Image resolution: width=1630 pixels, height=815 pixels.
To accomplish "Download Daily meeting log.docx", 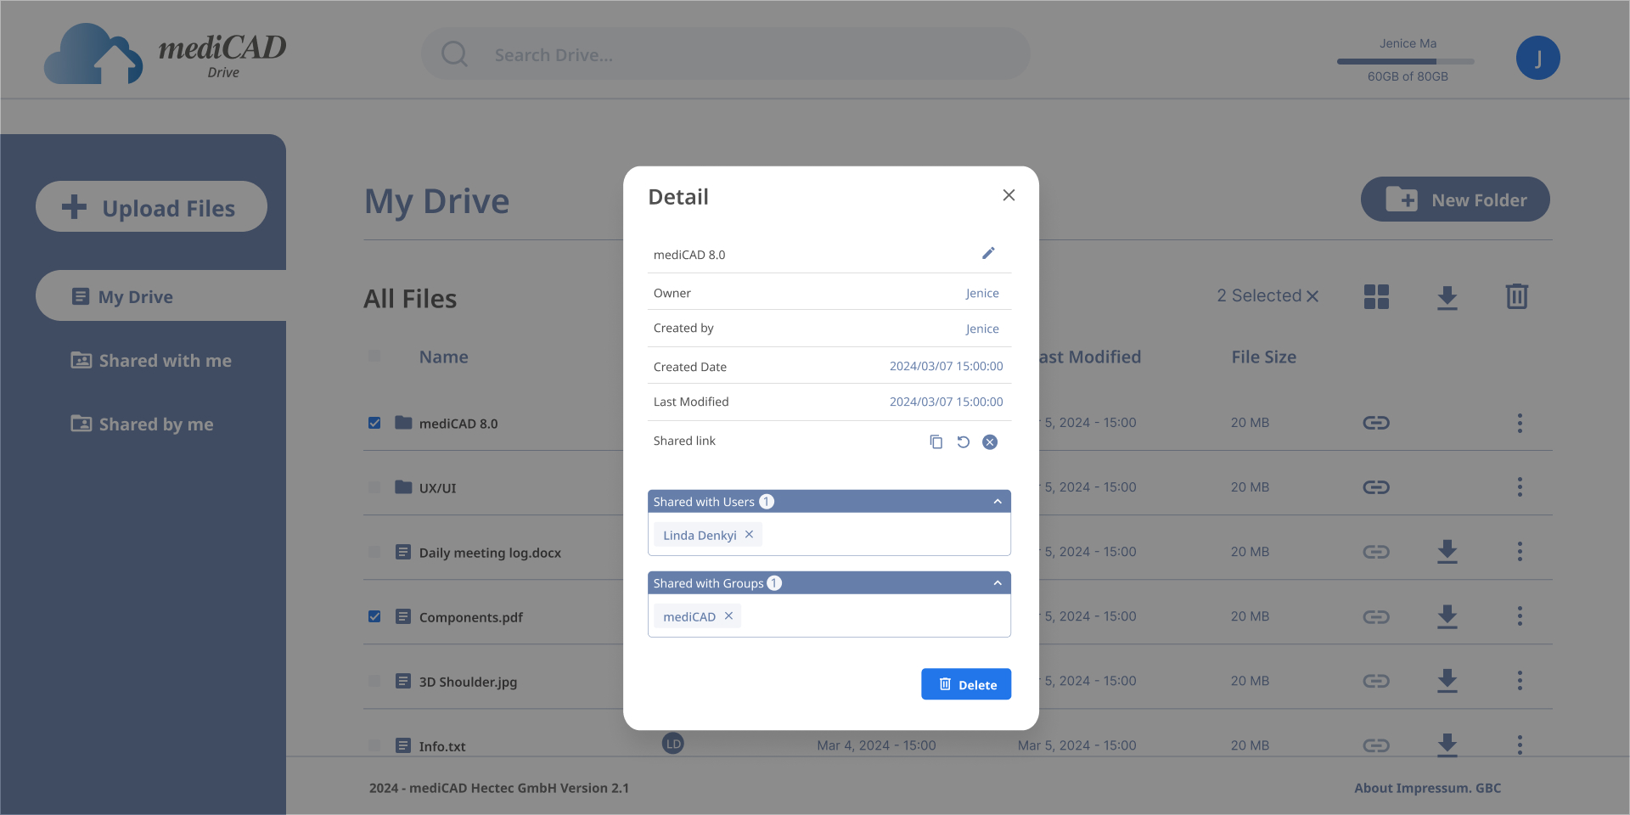I will 1447,552.
